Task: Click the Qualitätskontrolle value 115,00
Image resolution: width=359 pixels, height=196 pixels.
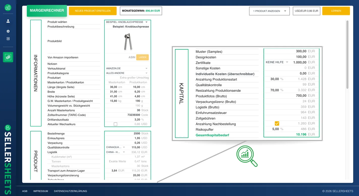Action: tap(136, 147)
